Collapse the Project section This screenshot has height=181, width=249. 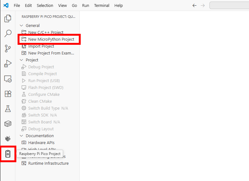coord(21,60)
